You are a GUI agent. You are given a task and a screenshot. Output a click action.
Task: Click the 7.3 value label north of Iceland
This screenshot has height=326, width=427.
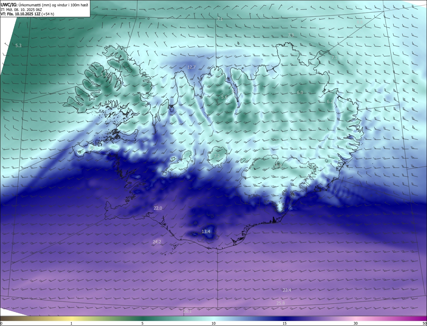291,35
